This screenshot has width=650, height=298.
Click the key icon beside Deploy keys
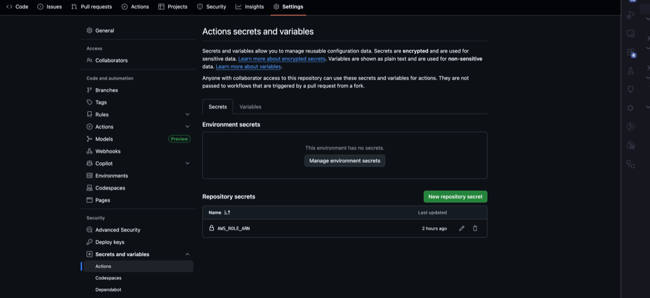click(x=89, y=242)
